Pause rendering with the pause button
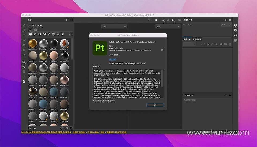The width and height of the screenshot is (257, 147). (156, 20)
